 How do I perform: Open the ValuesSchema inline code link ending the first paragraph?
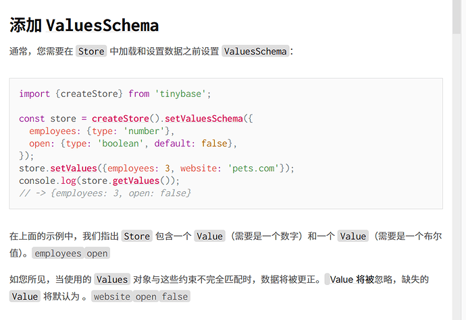[x=255, y=51]
